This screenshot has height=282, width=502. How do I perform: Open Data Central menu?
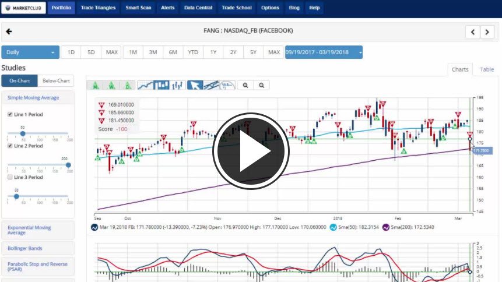point(198,8)
